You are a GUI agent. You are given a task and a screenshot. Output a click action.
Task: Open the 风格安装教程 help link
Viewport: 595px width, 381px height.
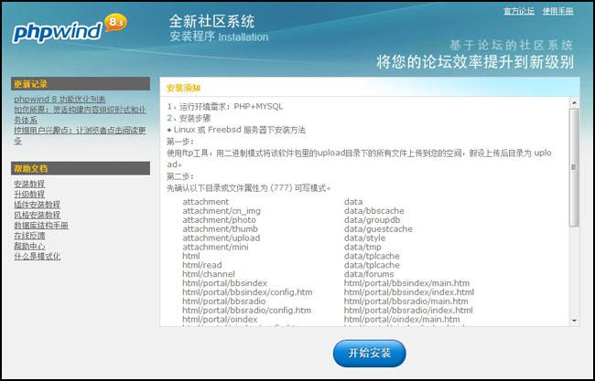click(x=38, y=215)
